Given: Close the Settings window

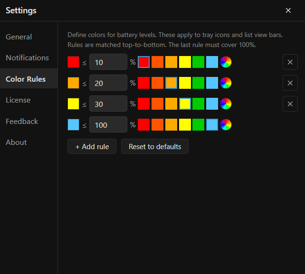Looking at the screenshot, I should pos(288,10).
